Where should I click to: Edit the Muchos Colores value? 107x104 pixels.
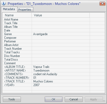pos(43,81)
